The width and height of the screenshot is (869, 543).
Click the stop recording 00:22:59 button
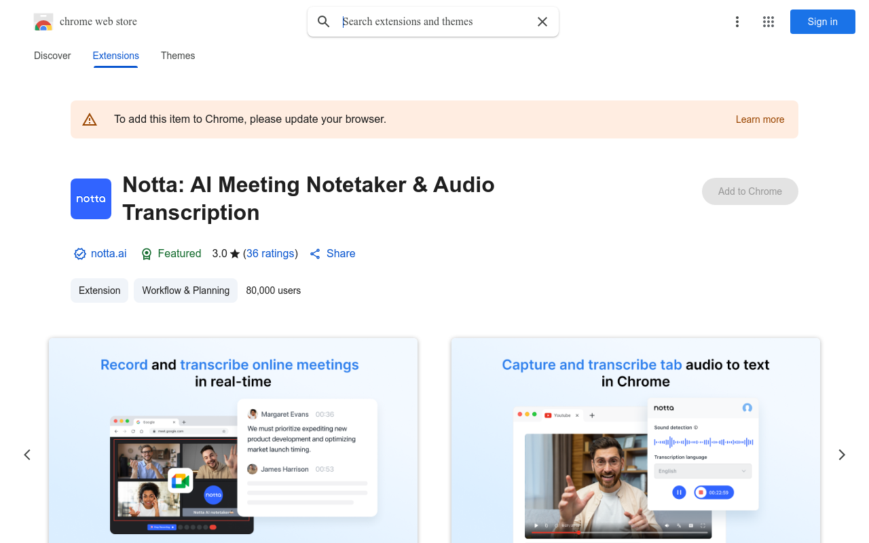tap(714, 492)
